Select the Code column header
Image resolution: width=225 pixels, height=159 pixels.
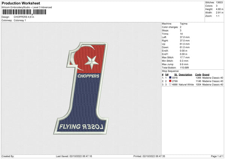pyautogui.click(x=198, y=75)
